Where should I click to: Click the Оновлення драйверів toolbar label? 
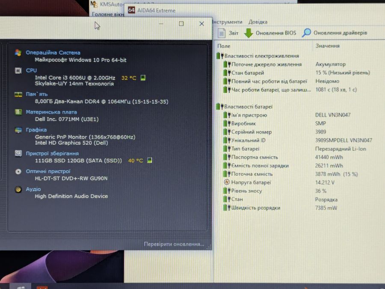pyautogui.click(x=341, y=32)
